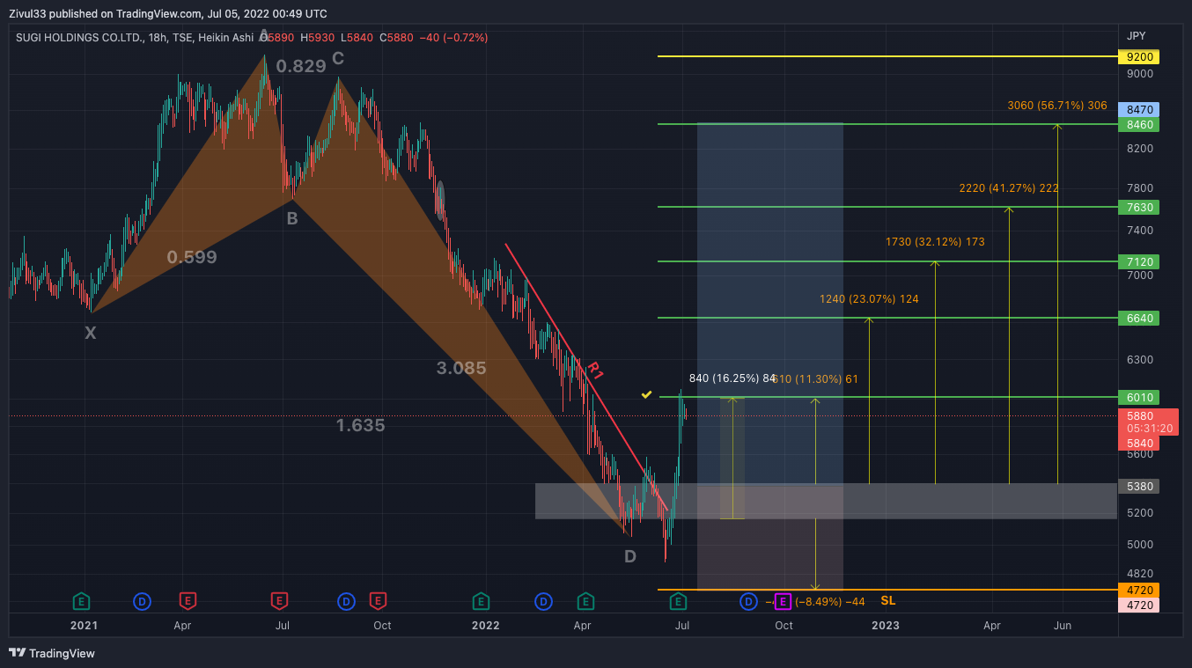Click the red earnings icon above Jul 2021

pos(279,601)
